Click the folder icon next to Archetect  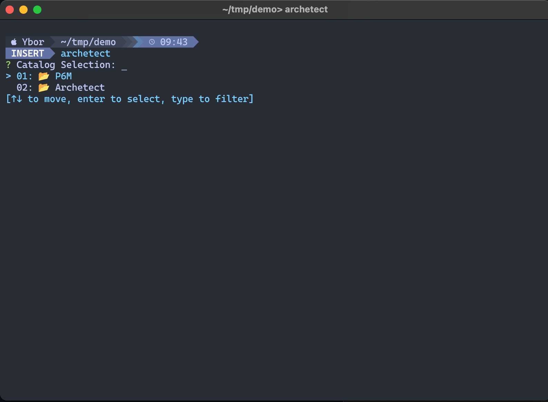[44, 88]
